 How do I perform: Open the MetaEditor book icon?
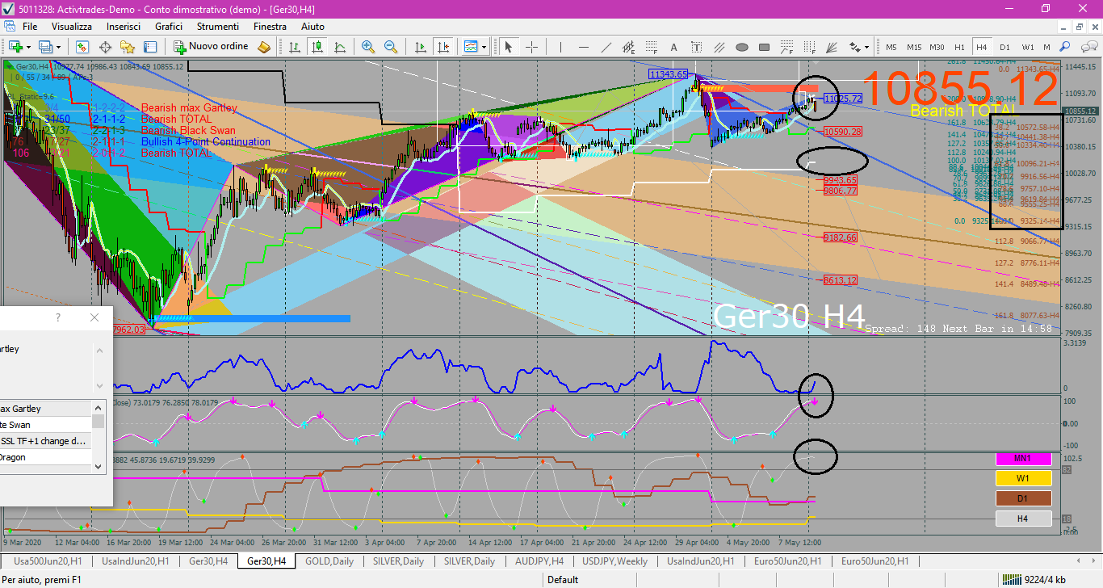(x=264, y=47)
